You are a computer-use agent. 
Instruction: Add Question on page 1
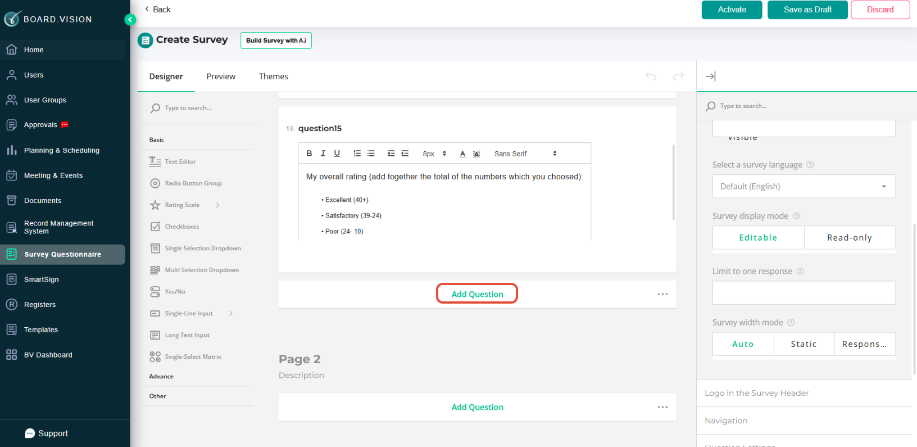click(477, 294)
